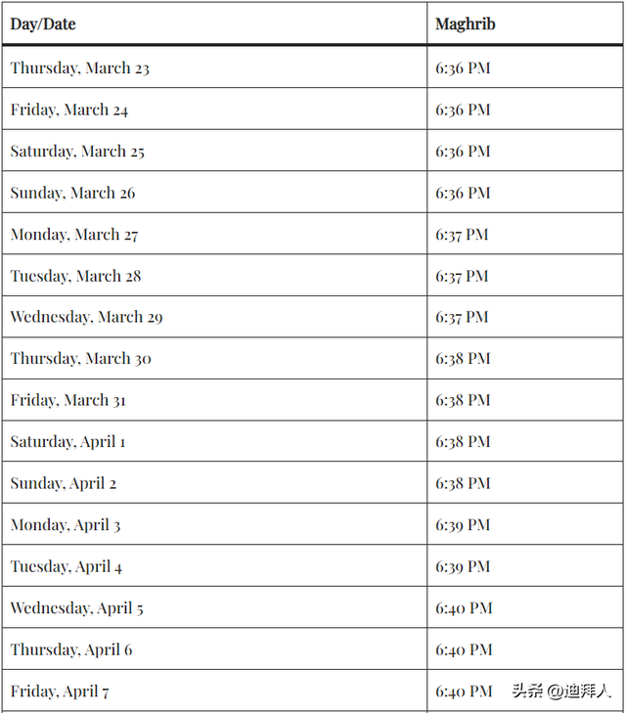The image size is (626, 713).
Task: Click the Day/Date column header
Action: [x=43, y=23]
